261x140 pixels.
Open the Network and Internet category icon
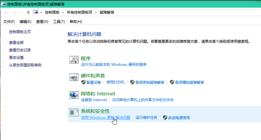coord(74,95)
